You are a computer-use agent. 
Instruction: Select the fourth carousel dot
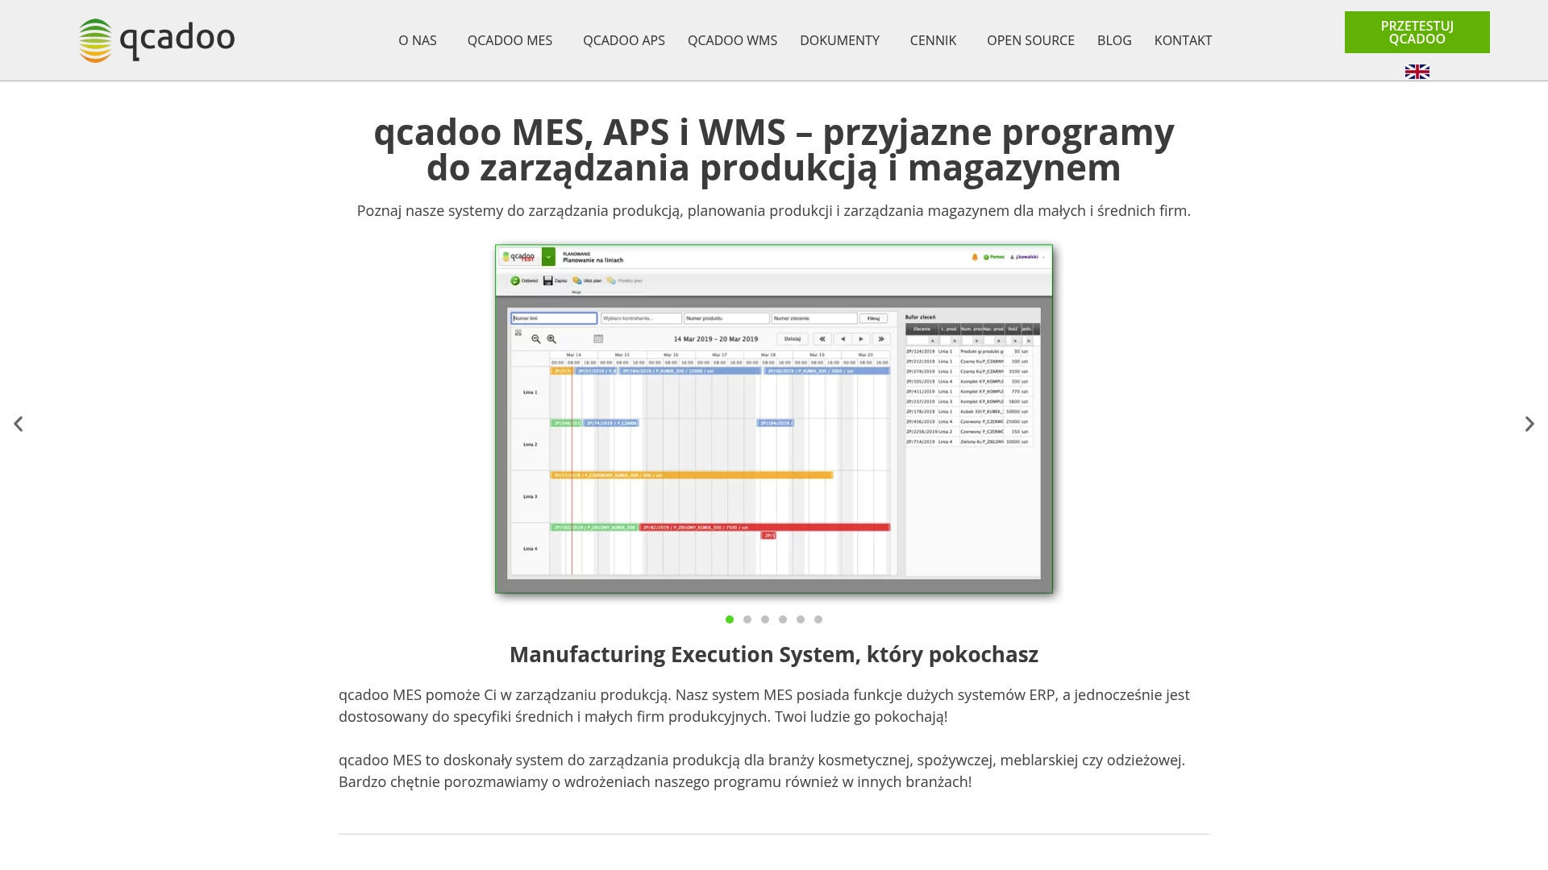783,619
